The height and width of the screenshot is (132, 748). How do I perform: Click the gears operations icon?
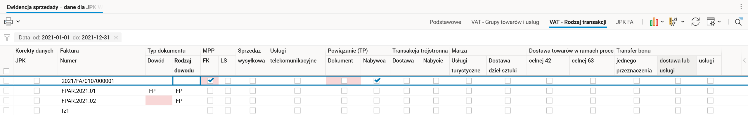coord(673,22)
